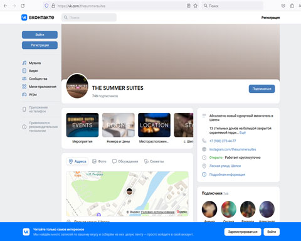301x241 pixels.
Task: Open the Pocket save icon in toolbar
Action: (283, 6)
